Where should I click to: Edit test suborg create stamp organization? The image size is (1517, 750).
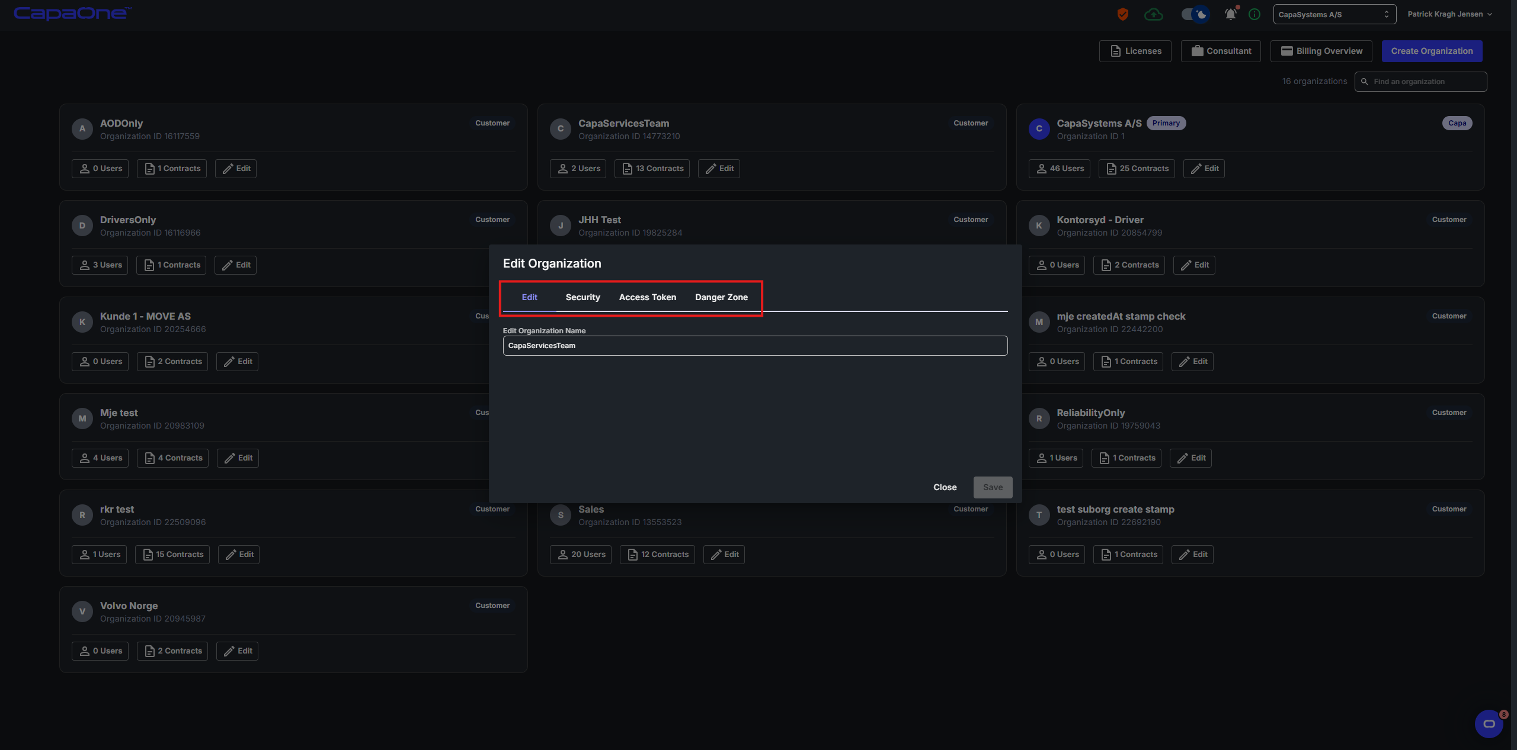(x=1192, y=555)
